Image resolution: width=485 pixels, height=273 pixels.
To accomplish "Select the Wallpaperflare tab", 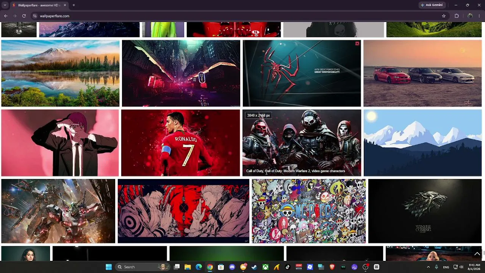I will coord(39,5).
